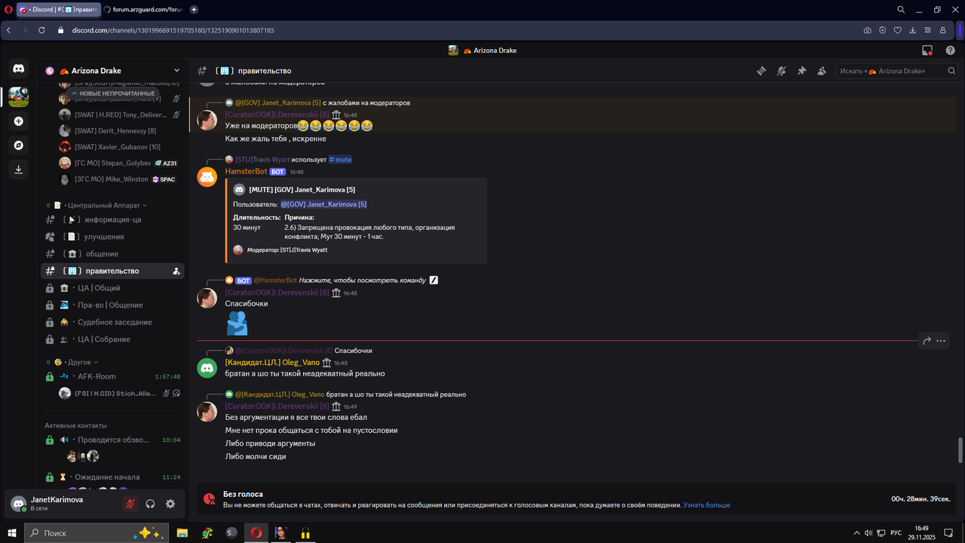
Task: Switch language from РУС in system tray
Action: [x=896, y=533]
